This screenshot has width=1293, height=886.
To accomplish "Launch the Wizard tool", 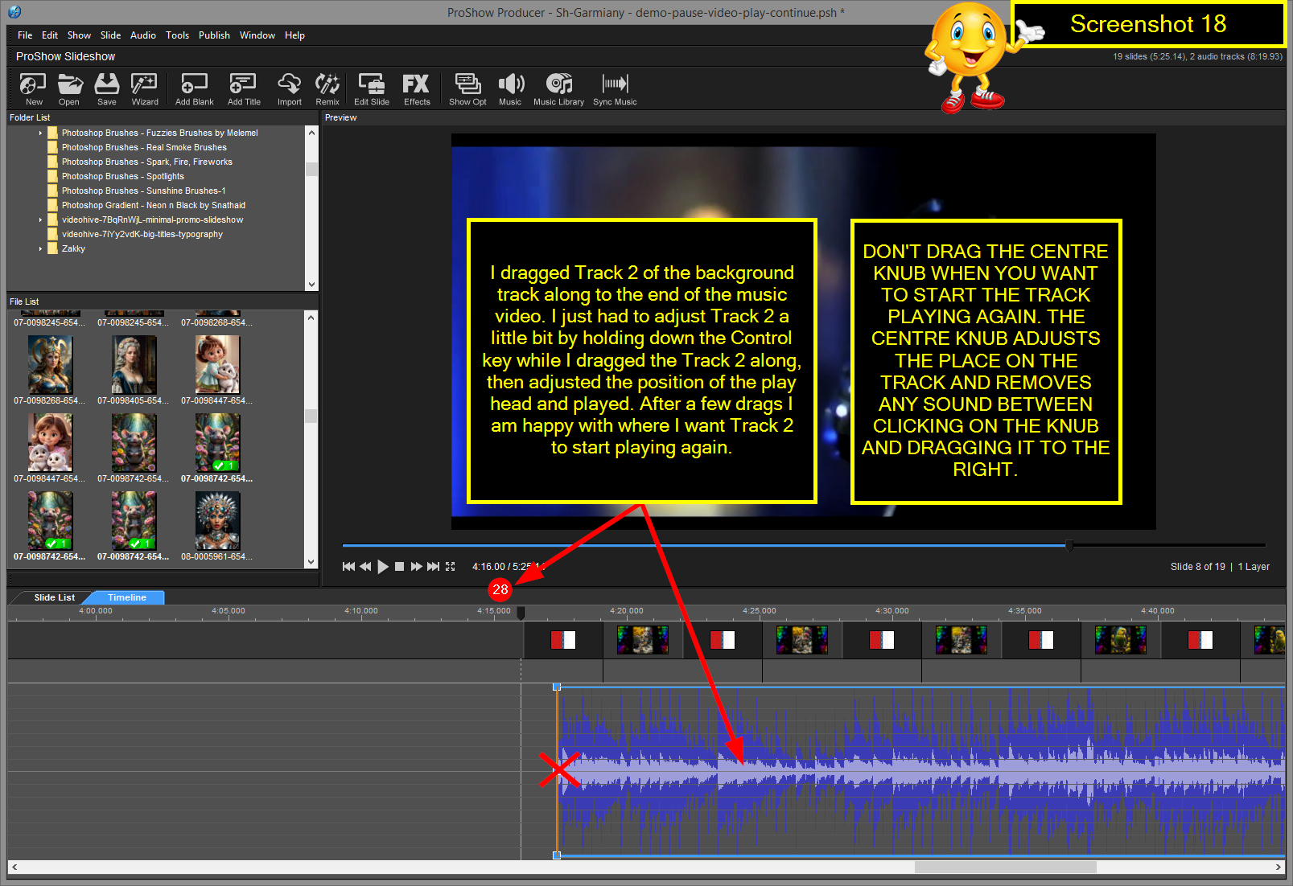I will point(144,89).
